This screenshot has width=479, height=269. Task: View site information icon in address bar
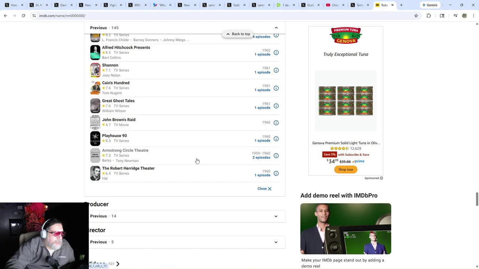34,16
